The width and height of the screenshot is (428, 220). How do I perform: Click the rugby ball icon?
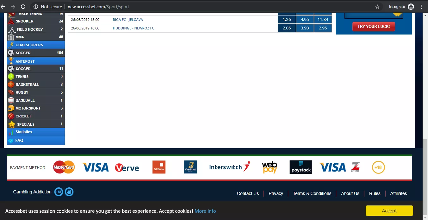pos(11,92)
